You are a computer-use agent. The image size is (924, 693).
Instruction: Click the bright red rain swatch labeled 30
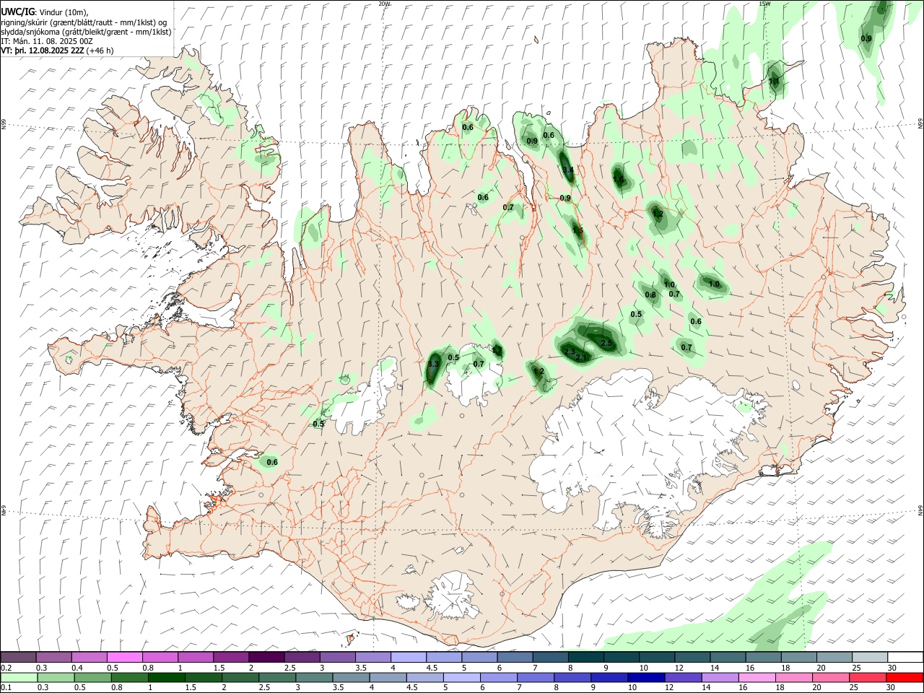[905, 677]
